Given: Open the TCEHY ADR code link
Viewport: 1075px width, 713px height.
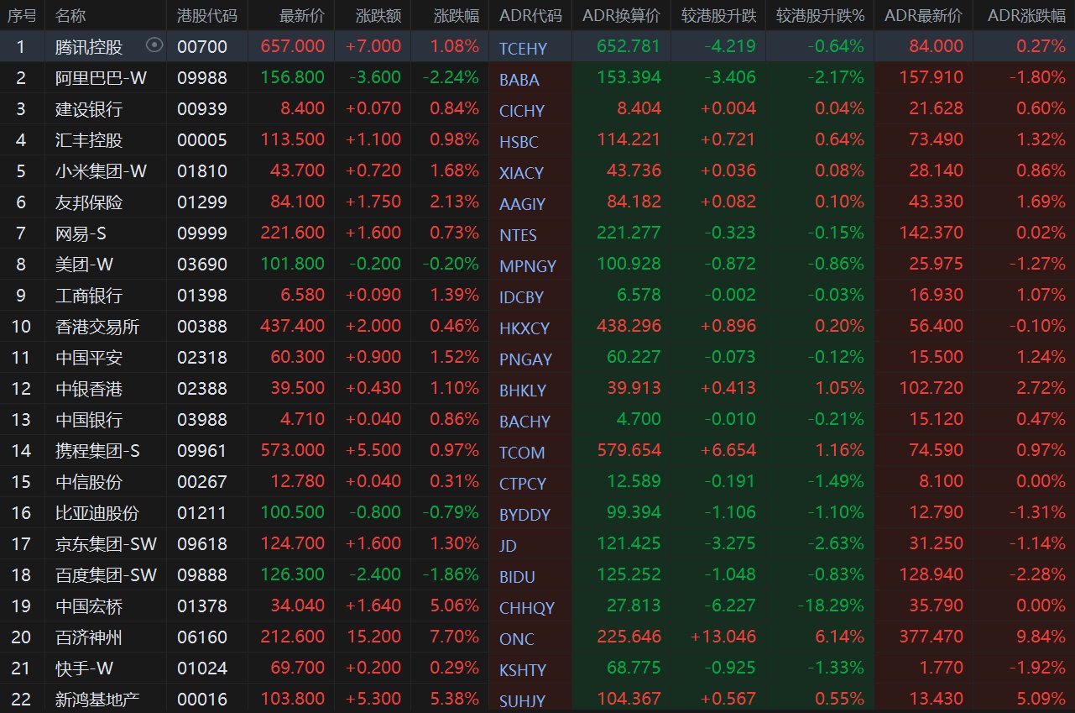Looking at the screenshot, I should [x=523, y=49].
